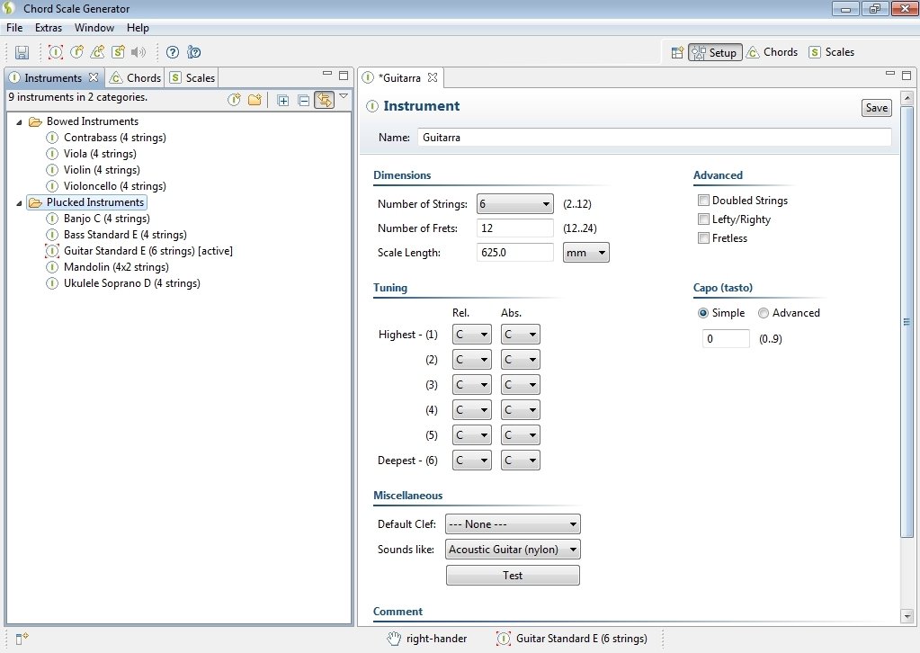Select the Advanced capo radio button
The height and width of the screenshot is (653, 920).
click(764, 313)
